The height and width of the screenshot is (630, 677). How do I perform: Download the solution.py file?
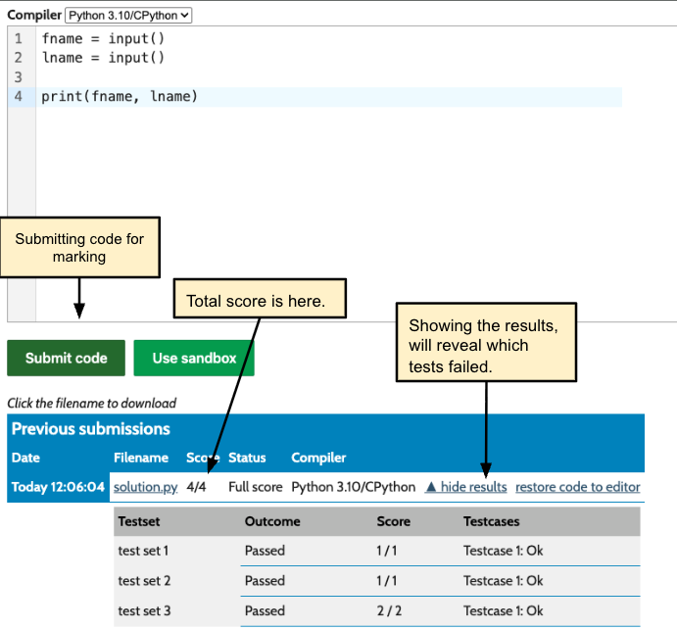(145, 487)
